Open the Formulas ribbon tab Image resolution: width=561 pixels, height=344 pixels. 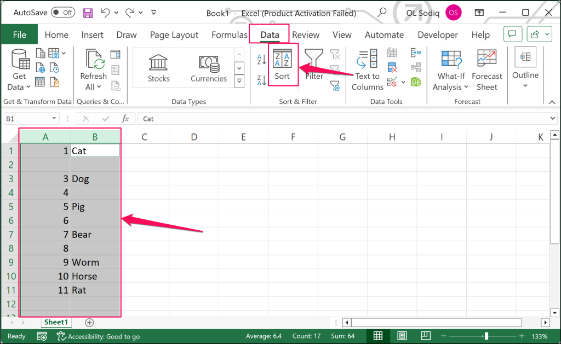(x=230, y=35)
